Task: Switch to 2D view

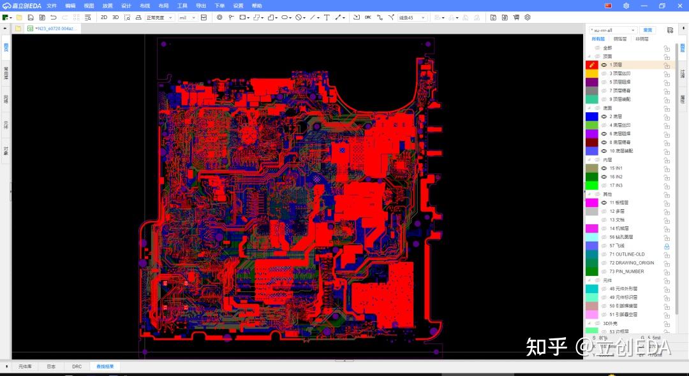Action: (104, 18)
